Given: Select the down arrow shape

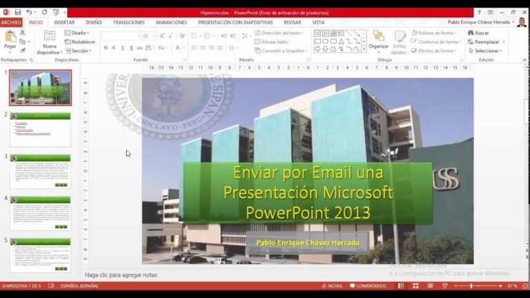Looking at the screenshot, I should pyautogui.click(x=325, y=49).
